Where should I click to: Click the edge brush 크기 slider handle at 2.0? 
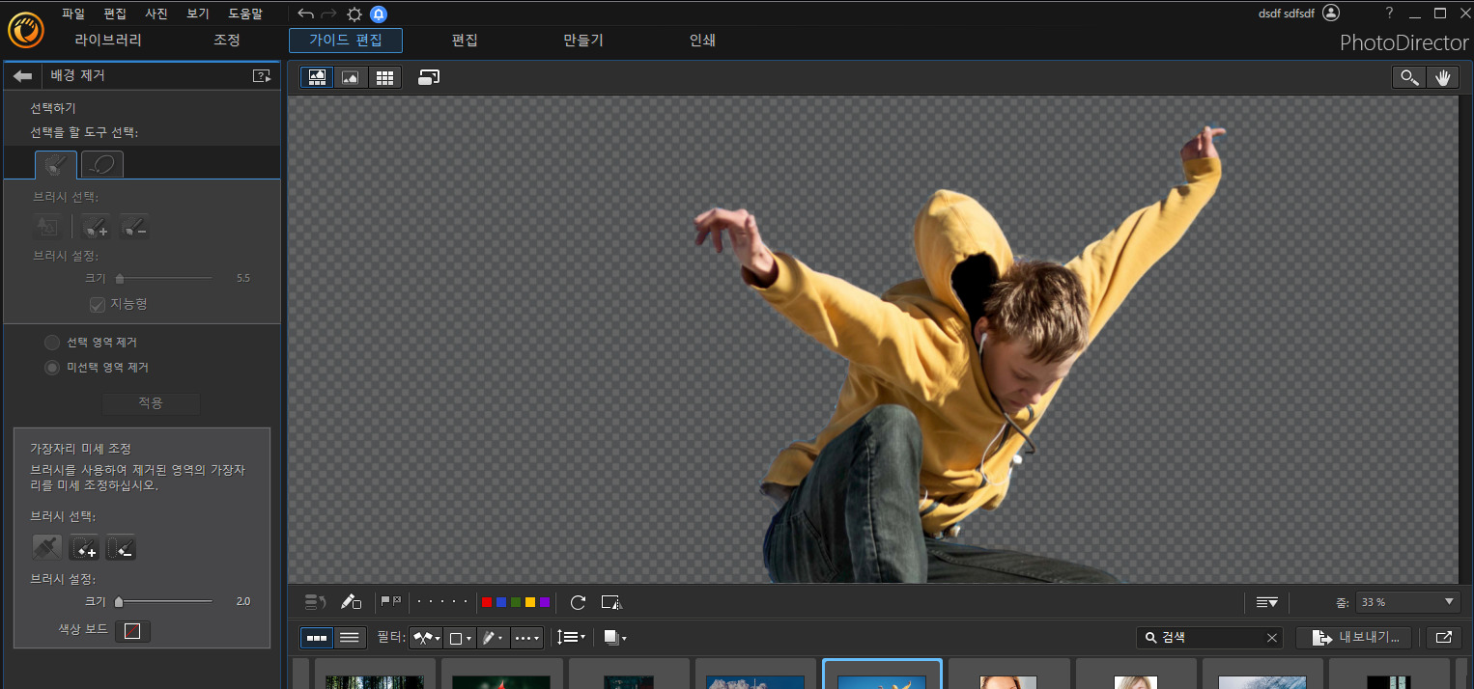click(x=119, y=601)
